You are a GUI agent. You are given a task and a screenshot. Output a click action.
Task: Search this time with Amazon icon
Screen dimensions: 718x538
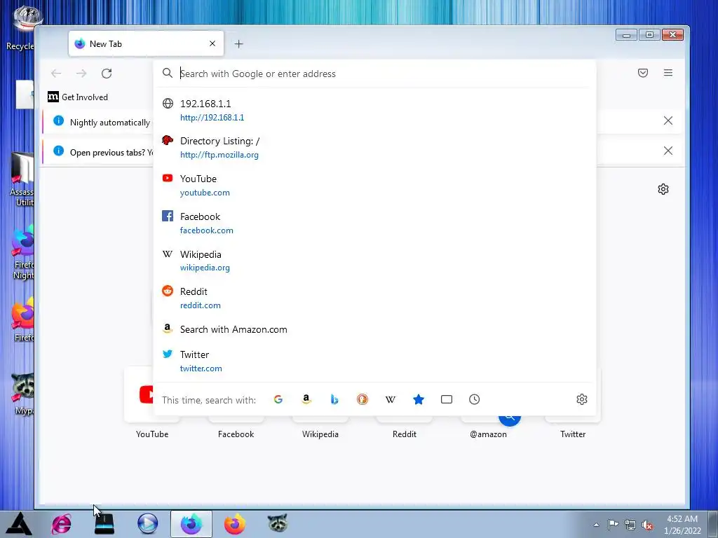[306, 399]
